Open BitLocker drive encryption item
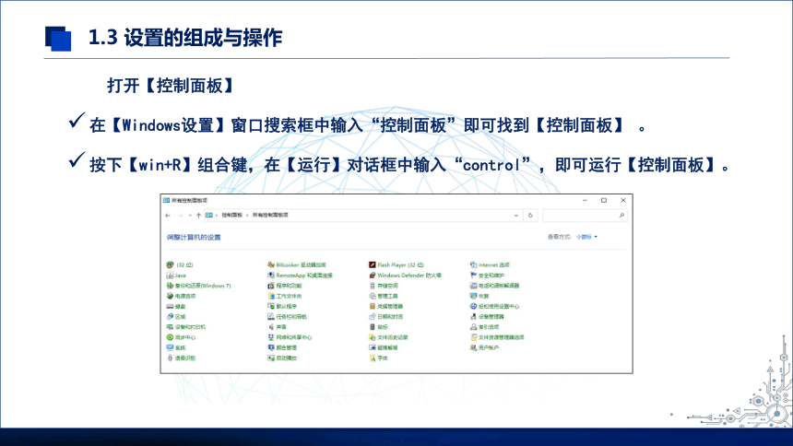 coord(297,265)
